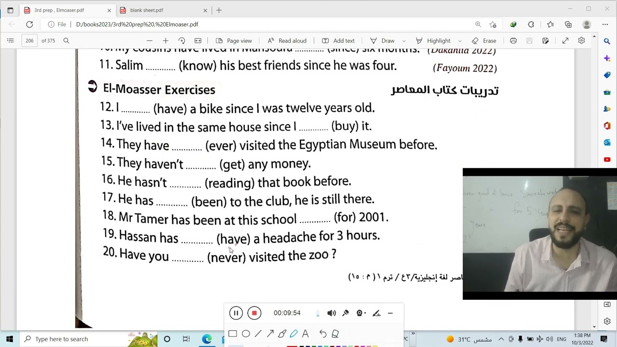
Task: Open Edge Settings and more menu
Action: click(x=605, y=24)
